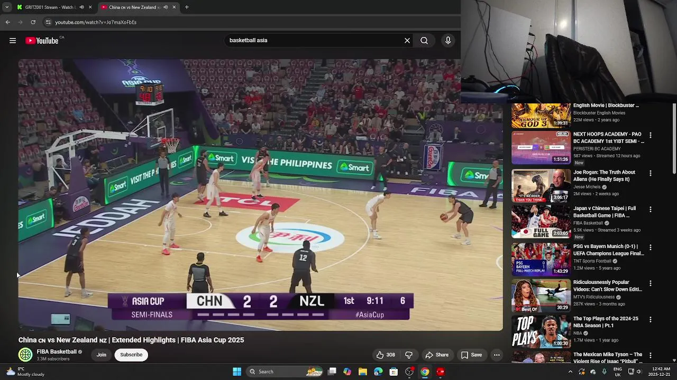Open the YouTube hamburger guide menu

(x=13, y=41)
